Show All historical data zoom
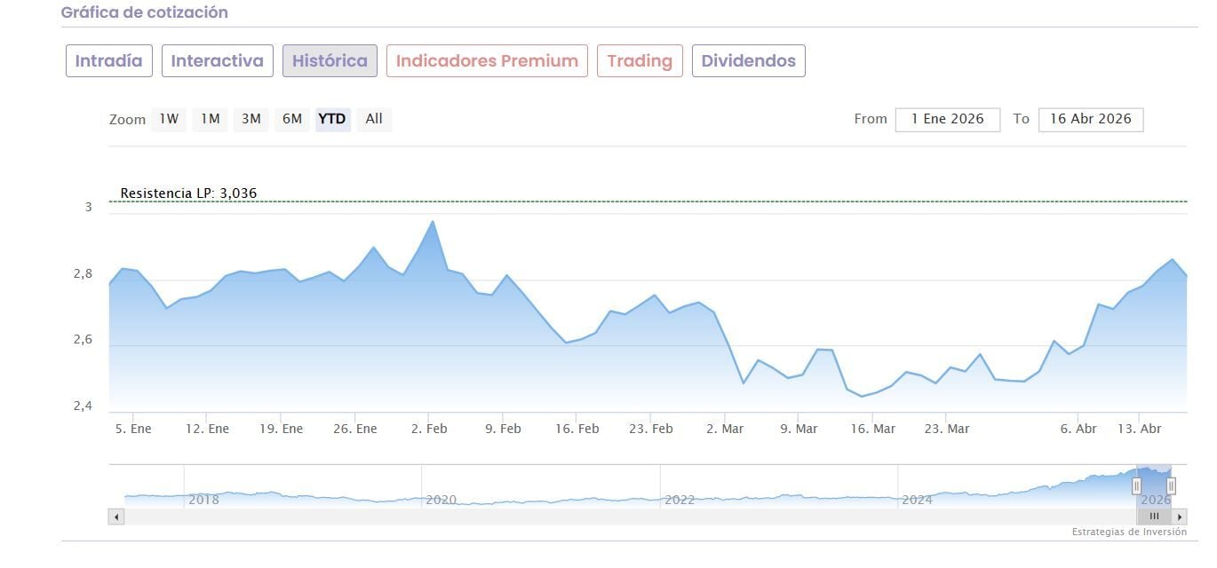 tap(374, 119)
